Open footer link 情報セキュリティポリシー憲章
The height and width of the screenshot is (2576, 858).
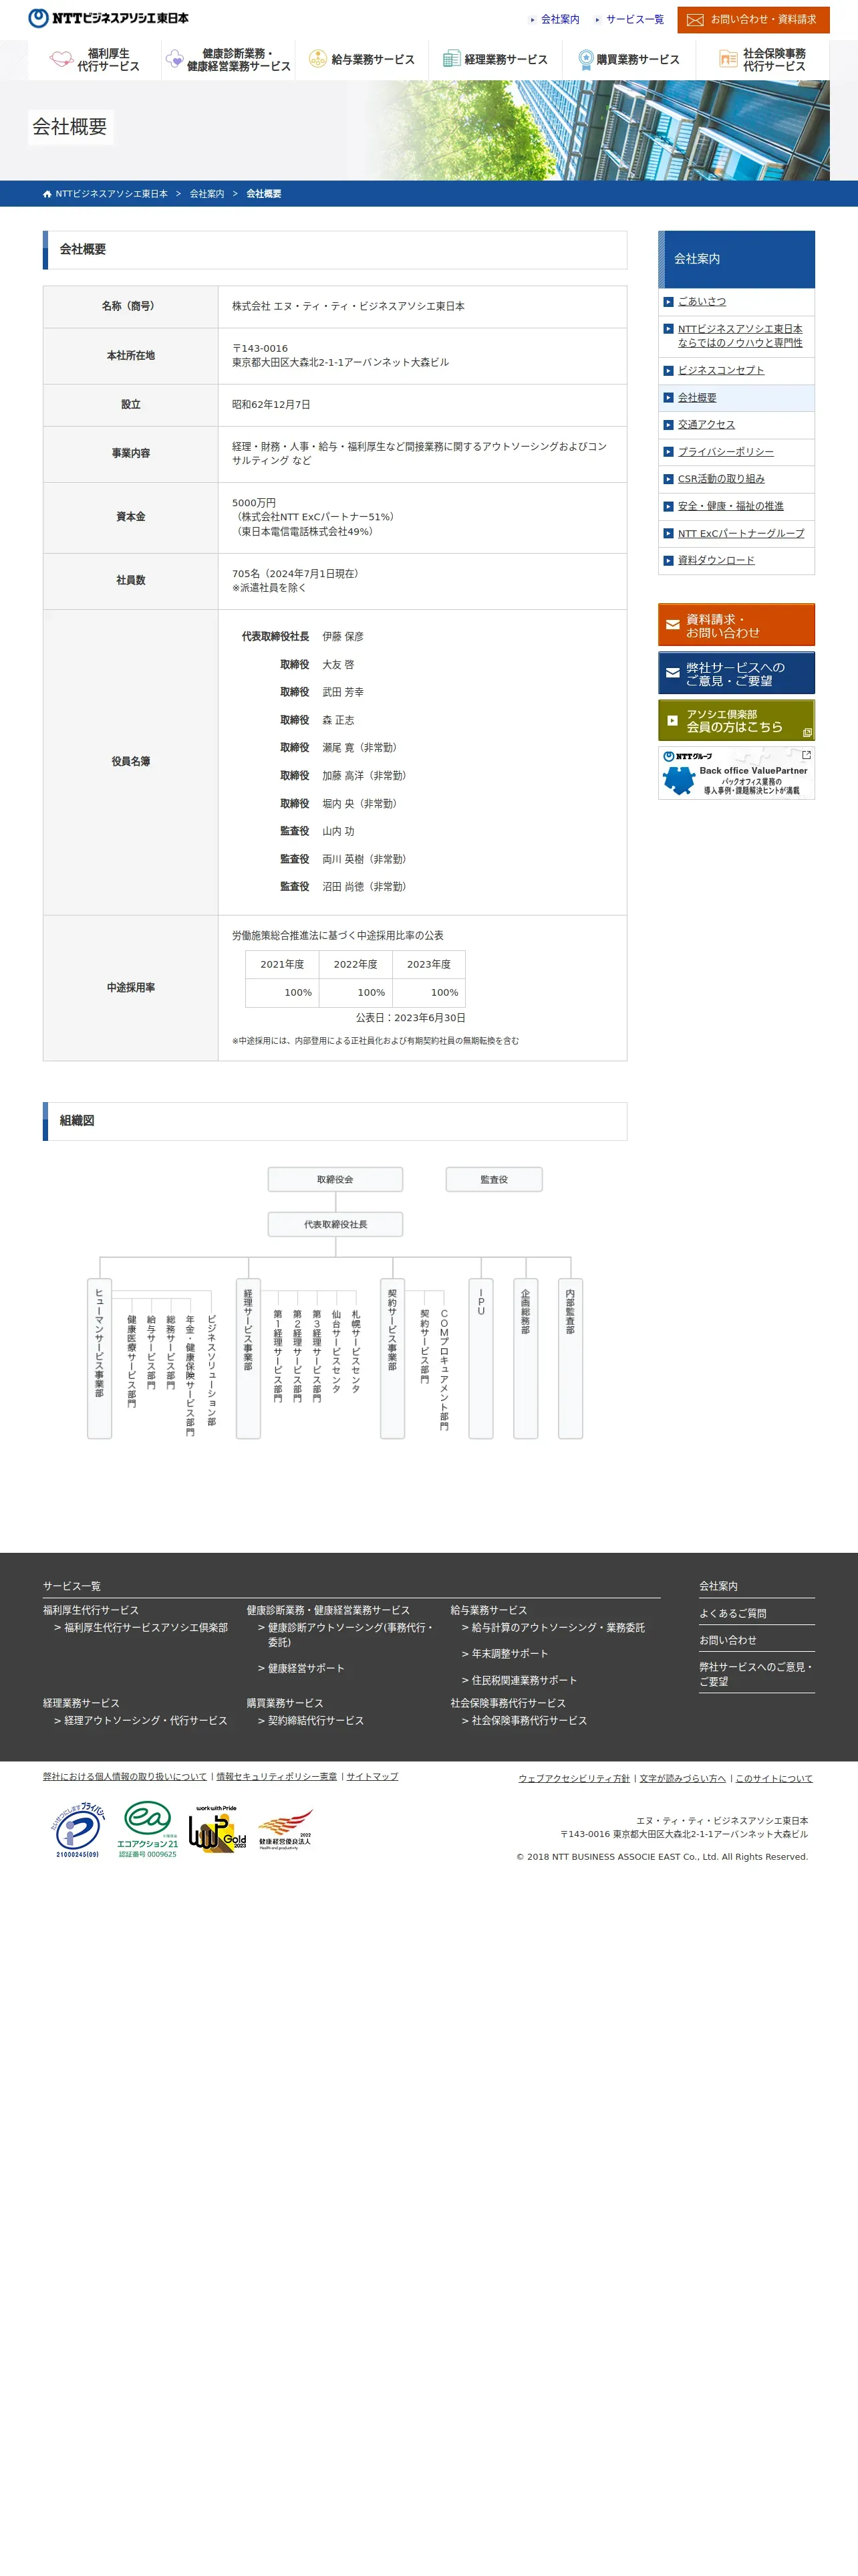(277, 1776)
